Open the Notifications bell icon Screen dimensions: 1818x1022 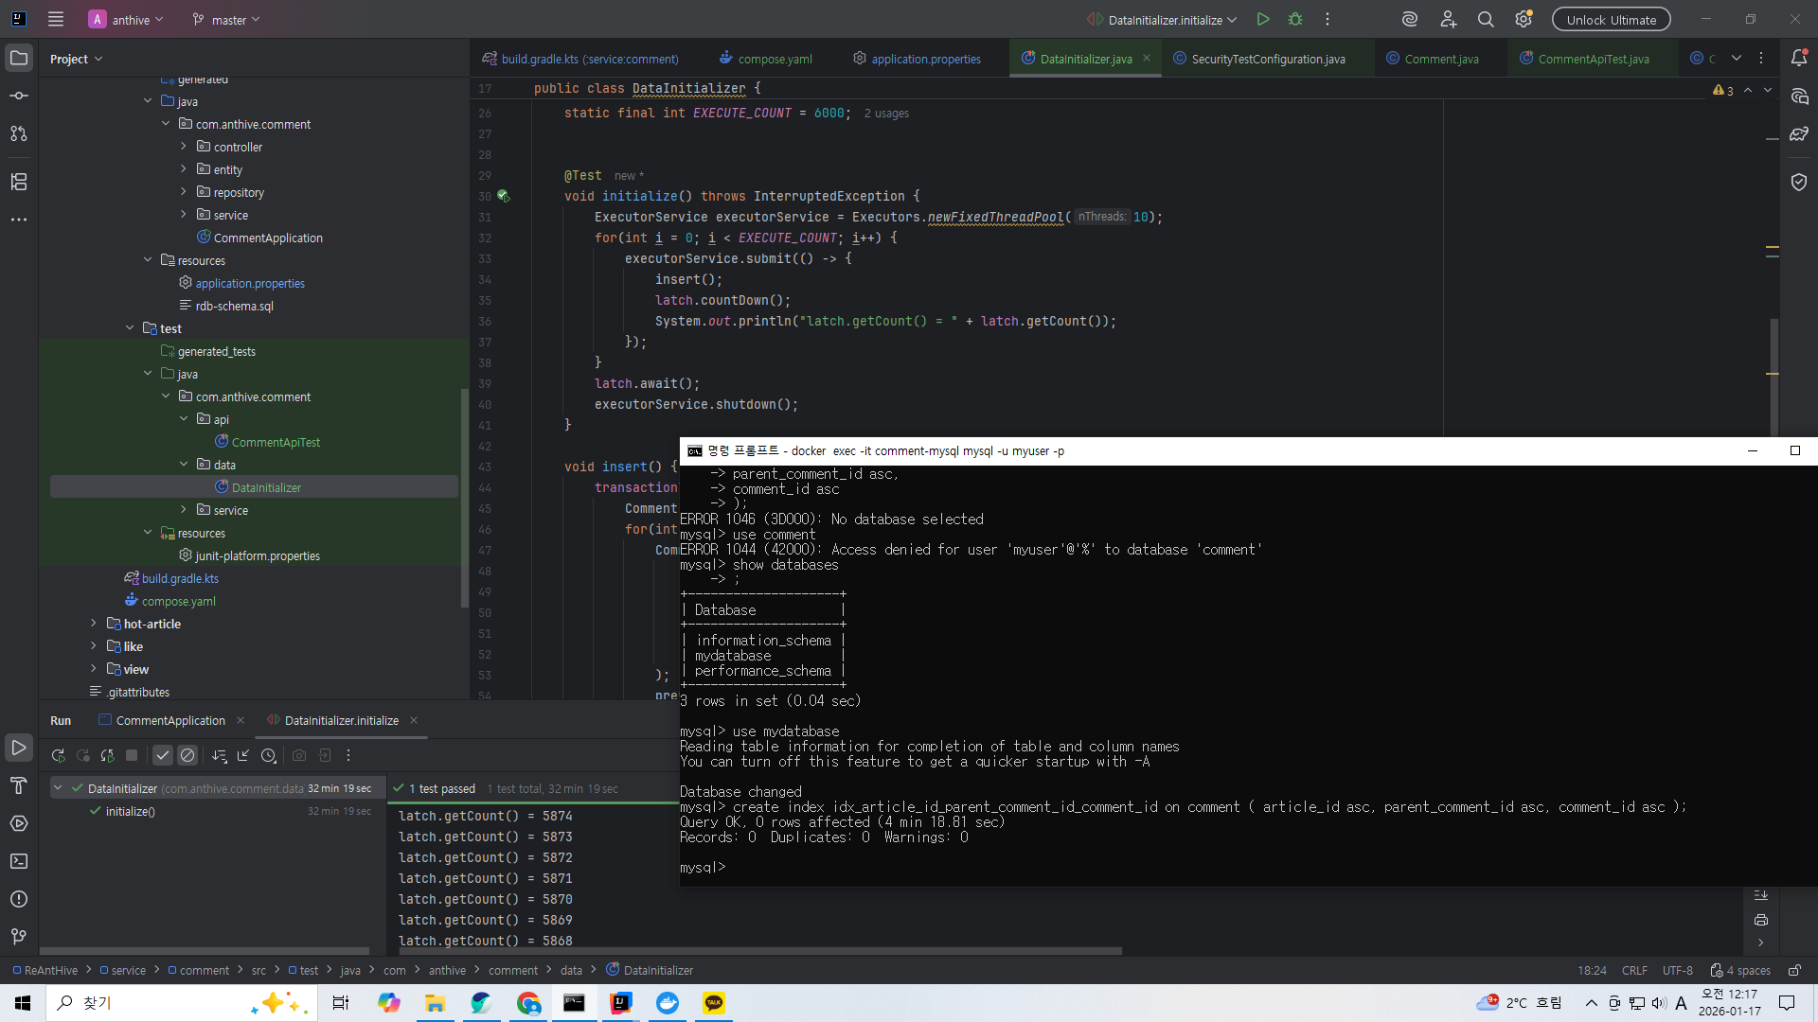(x=1799, y=58)
